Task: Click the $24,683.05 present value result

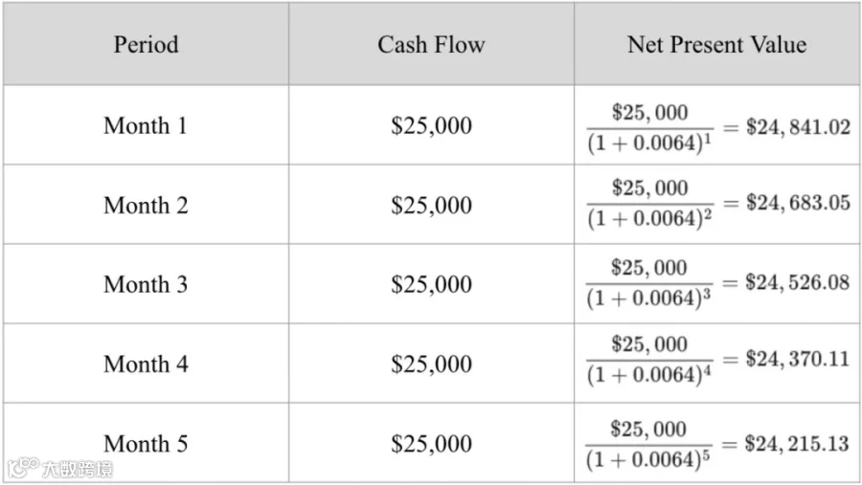Action: pyautogui.click(x=798, y=203)
